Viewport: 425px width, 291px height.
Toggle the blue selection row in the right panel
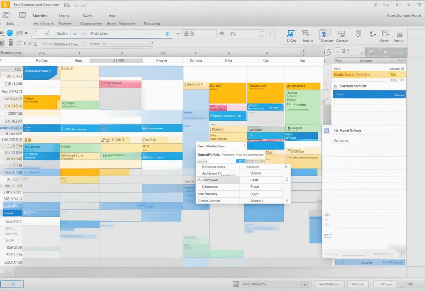pos(369,94)
